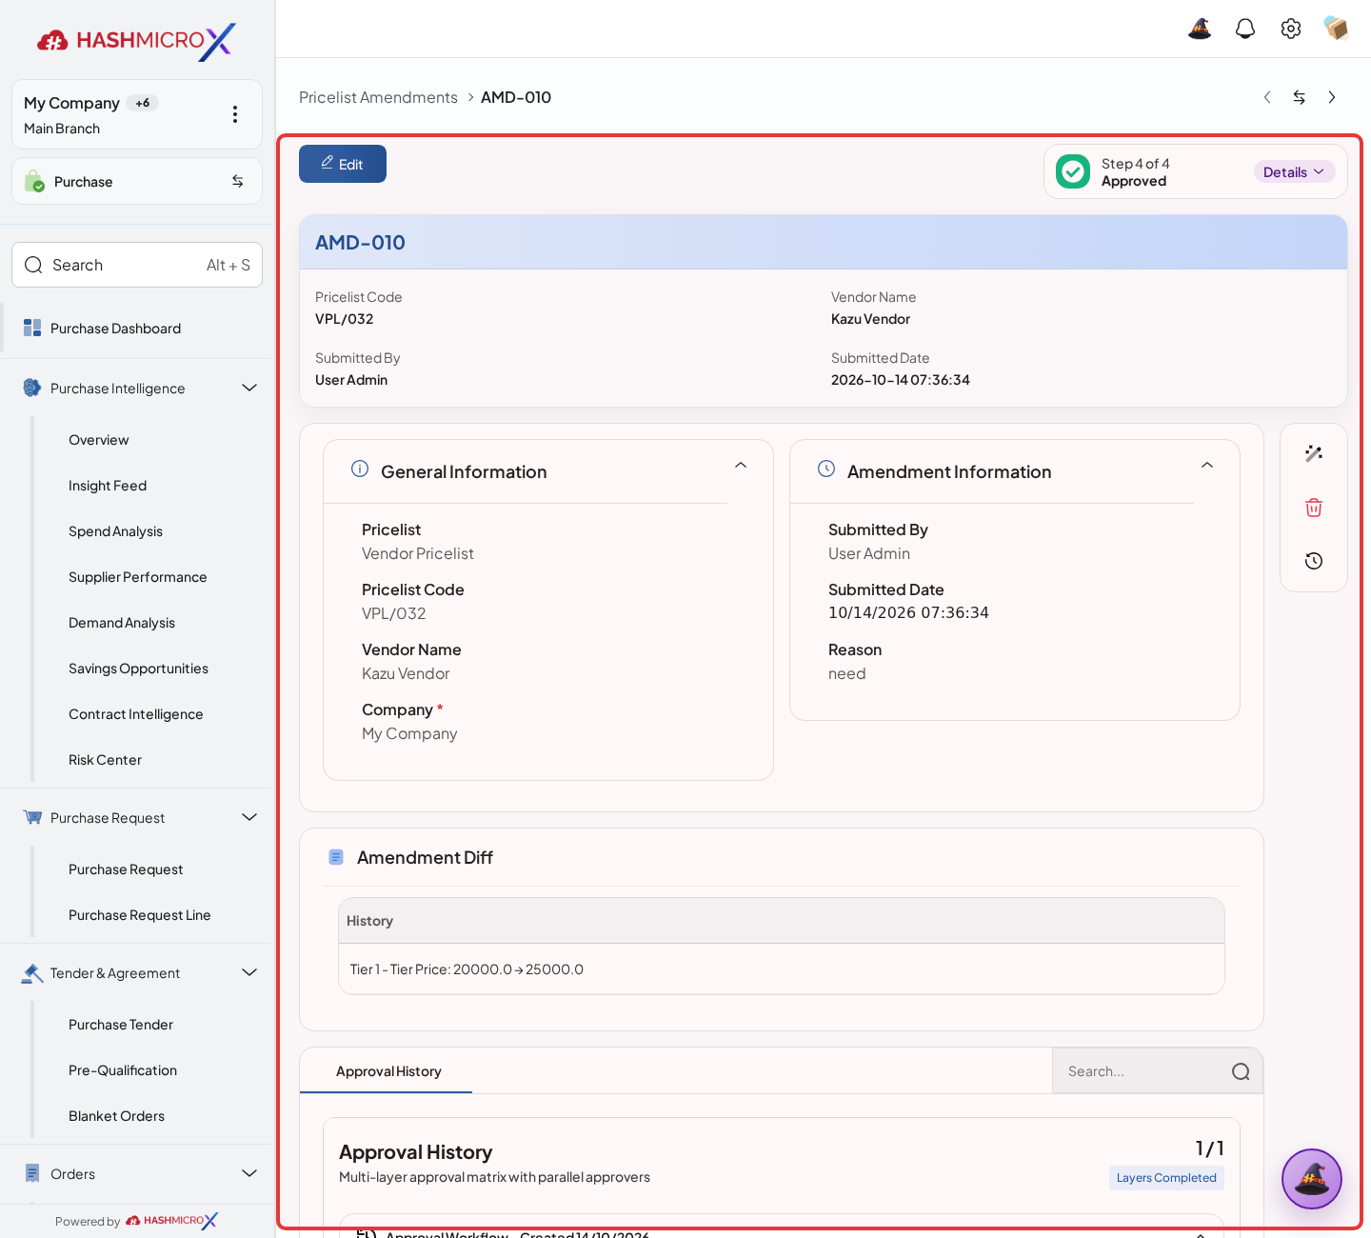The image size is (1371, 1238).
Task: Open the floating wizard assistant button
Action: 1312,1179
